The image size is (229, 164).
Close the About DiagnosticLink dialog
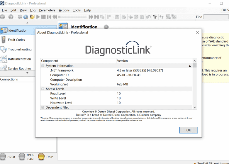point(197,33)
